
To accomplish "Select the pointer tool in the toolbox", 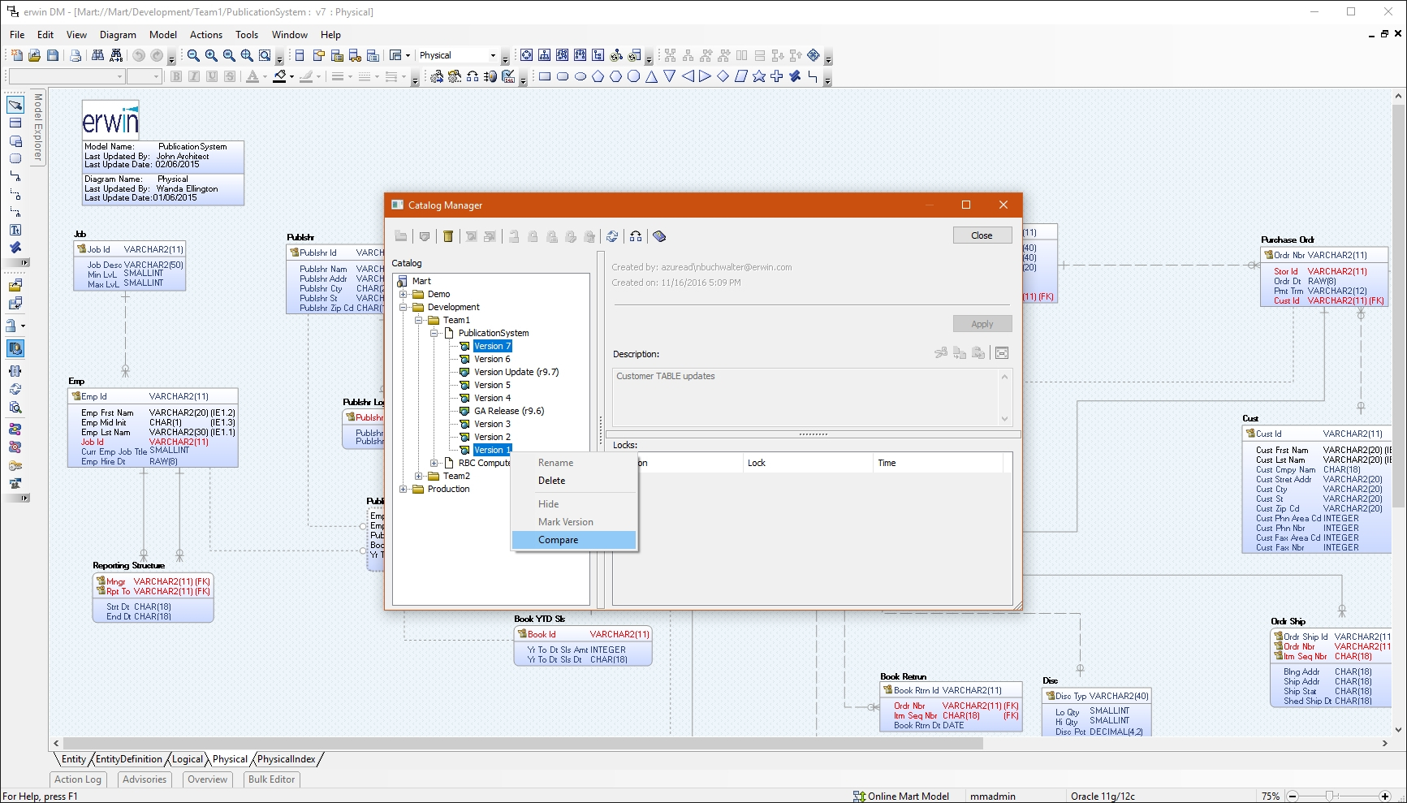I will coord(15,106).
